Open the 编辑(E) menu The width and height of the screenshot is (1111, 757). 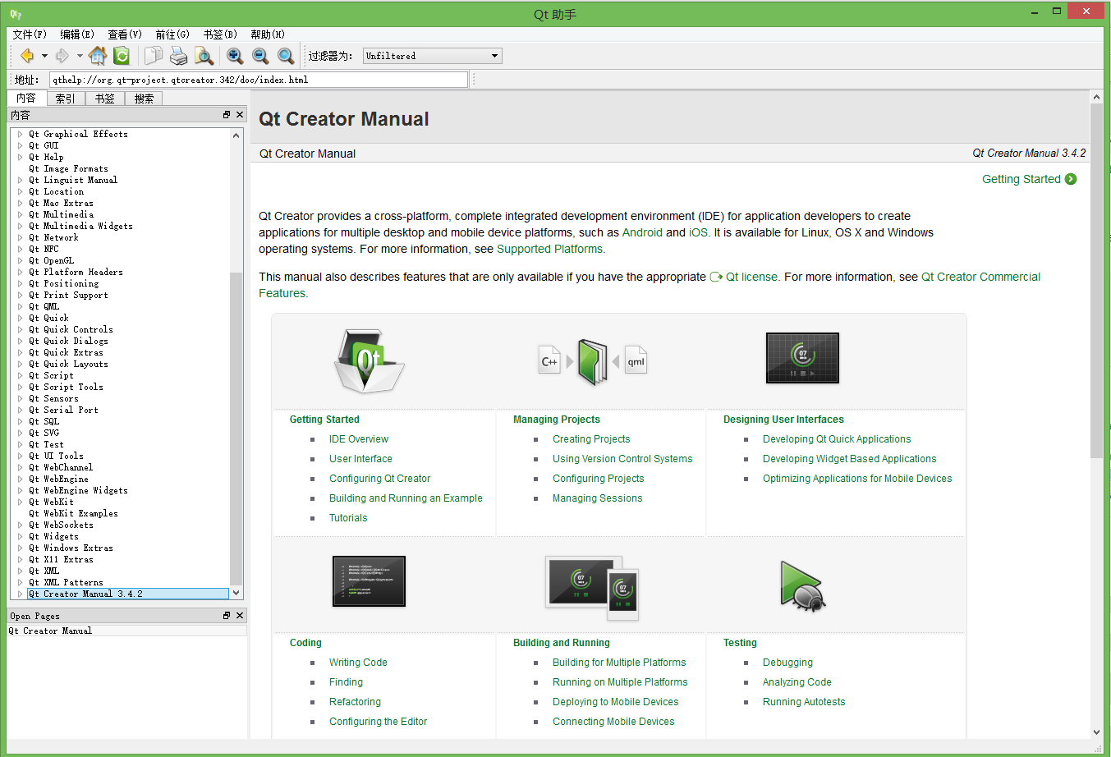tap(77, 34)
